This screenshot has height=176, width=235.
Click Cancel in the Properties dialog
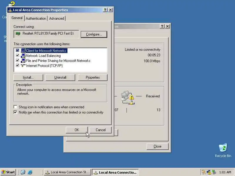pyautogui.click(x=100, y=130)
